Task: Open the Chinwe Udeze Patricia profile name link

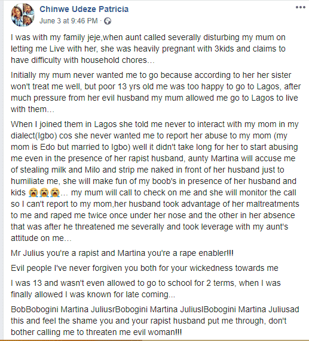Action: [84, 9]
